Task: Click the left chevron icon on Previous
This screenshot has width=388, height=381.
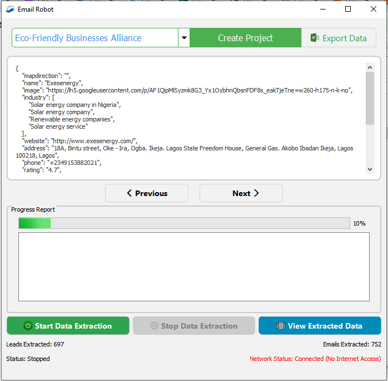Action: (129, 193)
